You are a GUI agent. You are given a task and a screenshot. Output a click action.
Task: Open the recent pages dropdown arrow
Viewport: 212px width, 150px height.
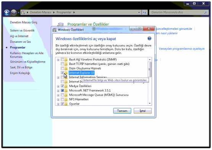18,13
